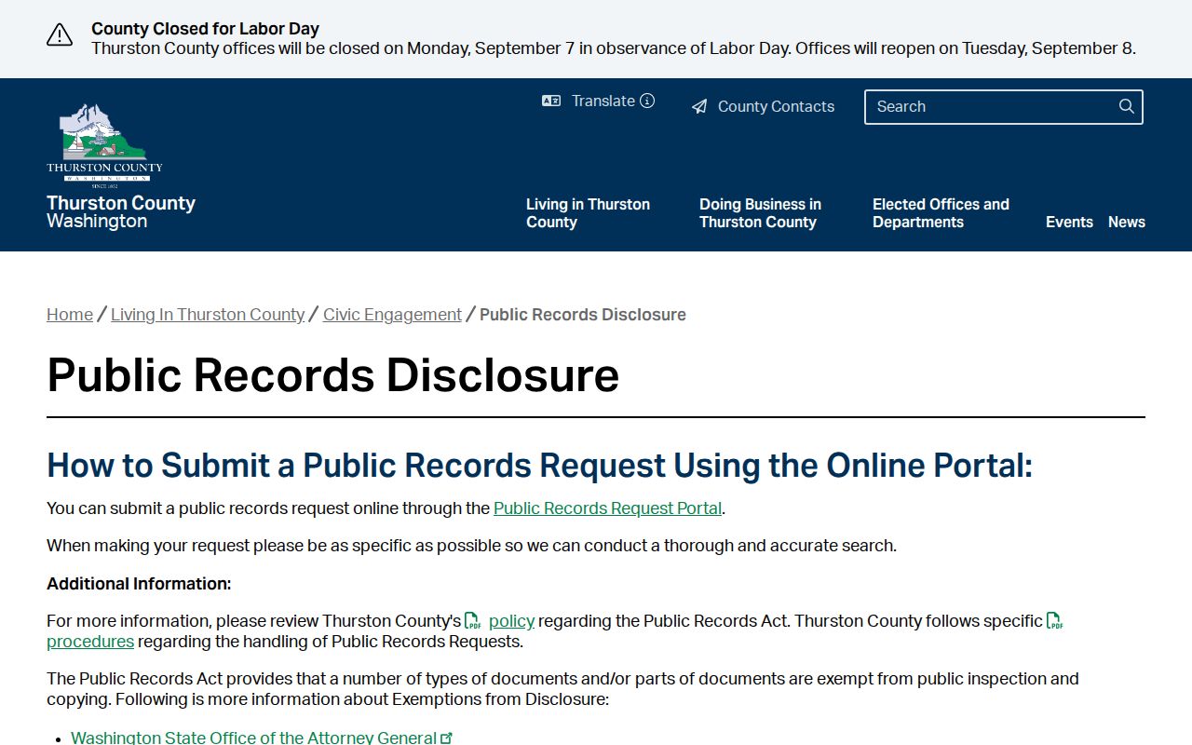Click the Civic Engagement breadcrumb
Screen dimensions: 1192x745
tap(392, 315)
